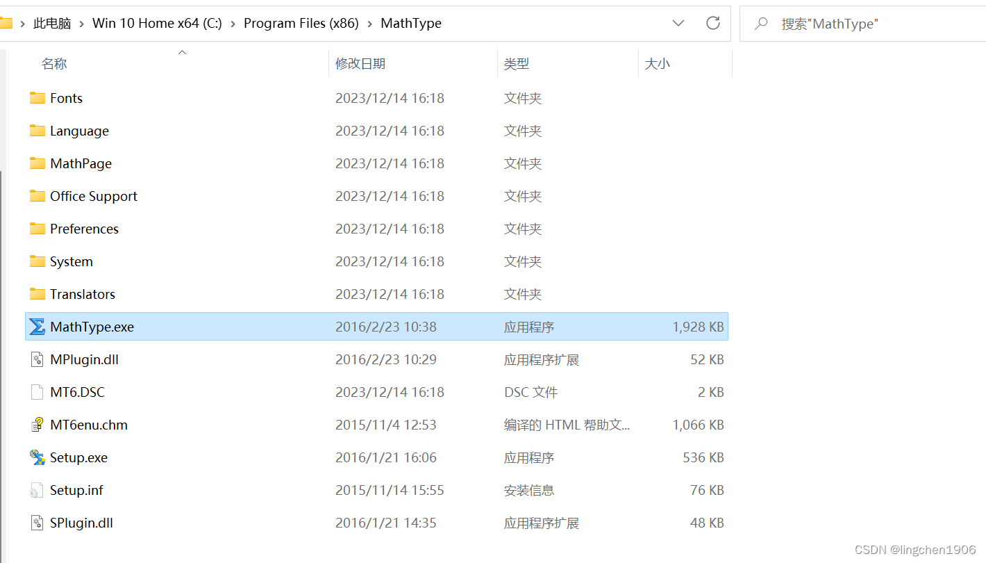The width and height of the screenshot is (986, 563).
Task: Click the 48 KB size of SPlugin.dll
Action: (707, 523)
